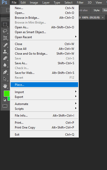Close the 100% (RGB/8) document tab
This screenshot has width=107, height=170.
(103, 17)
